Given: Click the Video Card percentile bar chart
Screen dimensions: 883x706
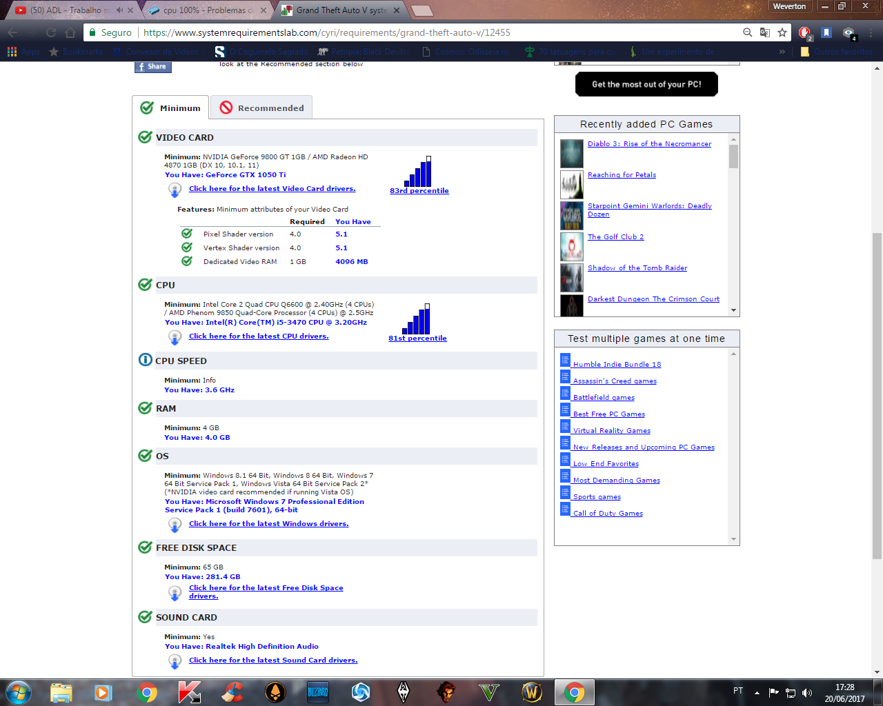Looking at the screenshot, I should coord(419,171).
